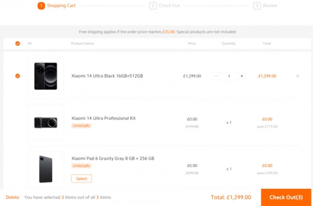
Task: Decrease Xiaomi 14 Ultra quantity with minus
Action: tap(216, 76)
